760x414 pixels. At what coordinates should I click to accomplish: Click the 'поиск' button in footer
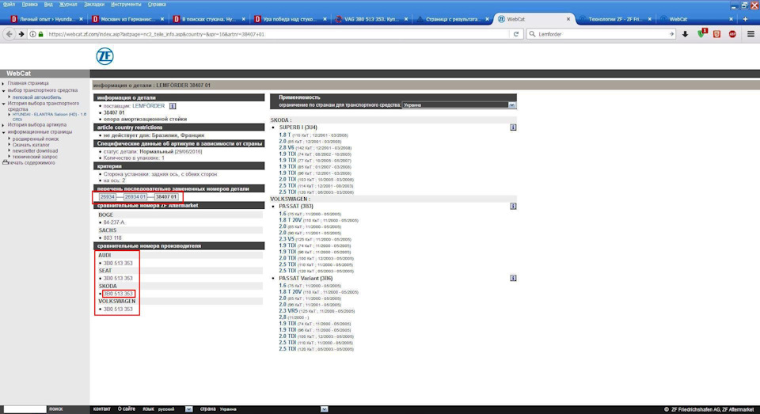click(x=55, y=409)
